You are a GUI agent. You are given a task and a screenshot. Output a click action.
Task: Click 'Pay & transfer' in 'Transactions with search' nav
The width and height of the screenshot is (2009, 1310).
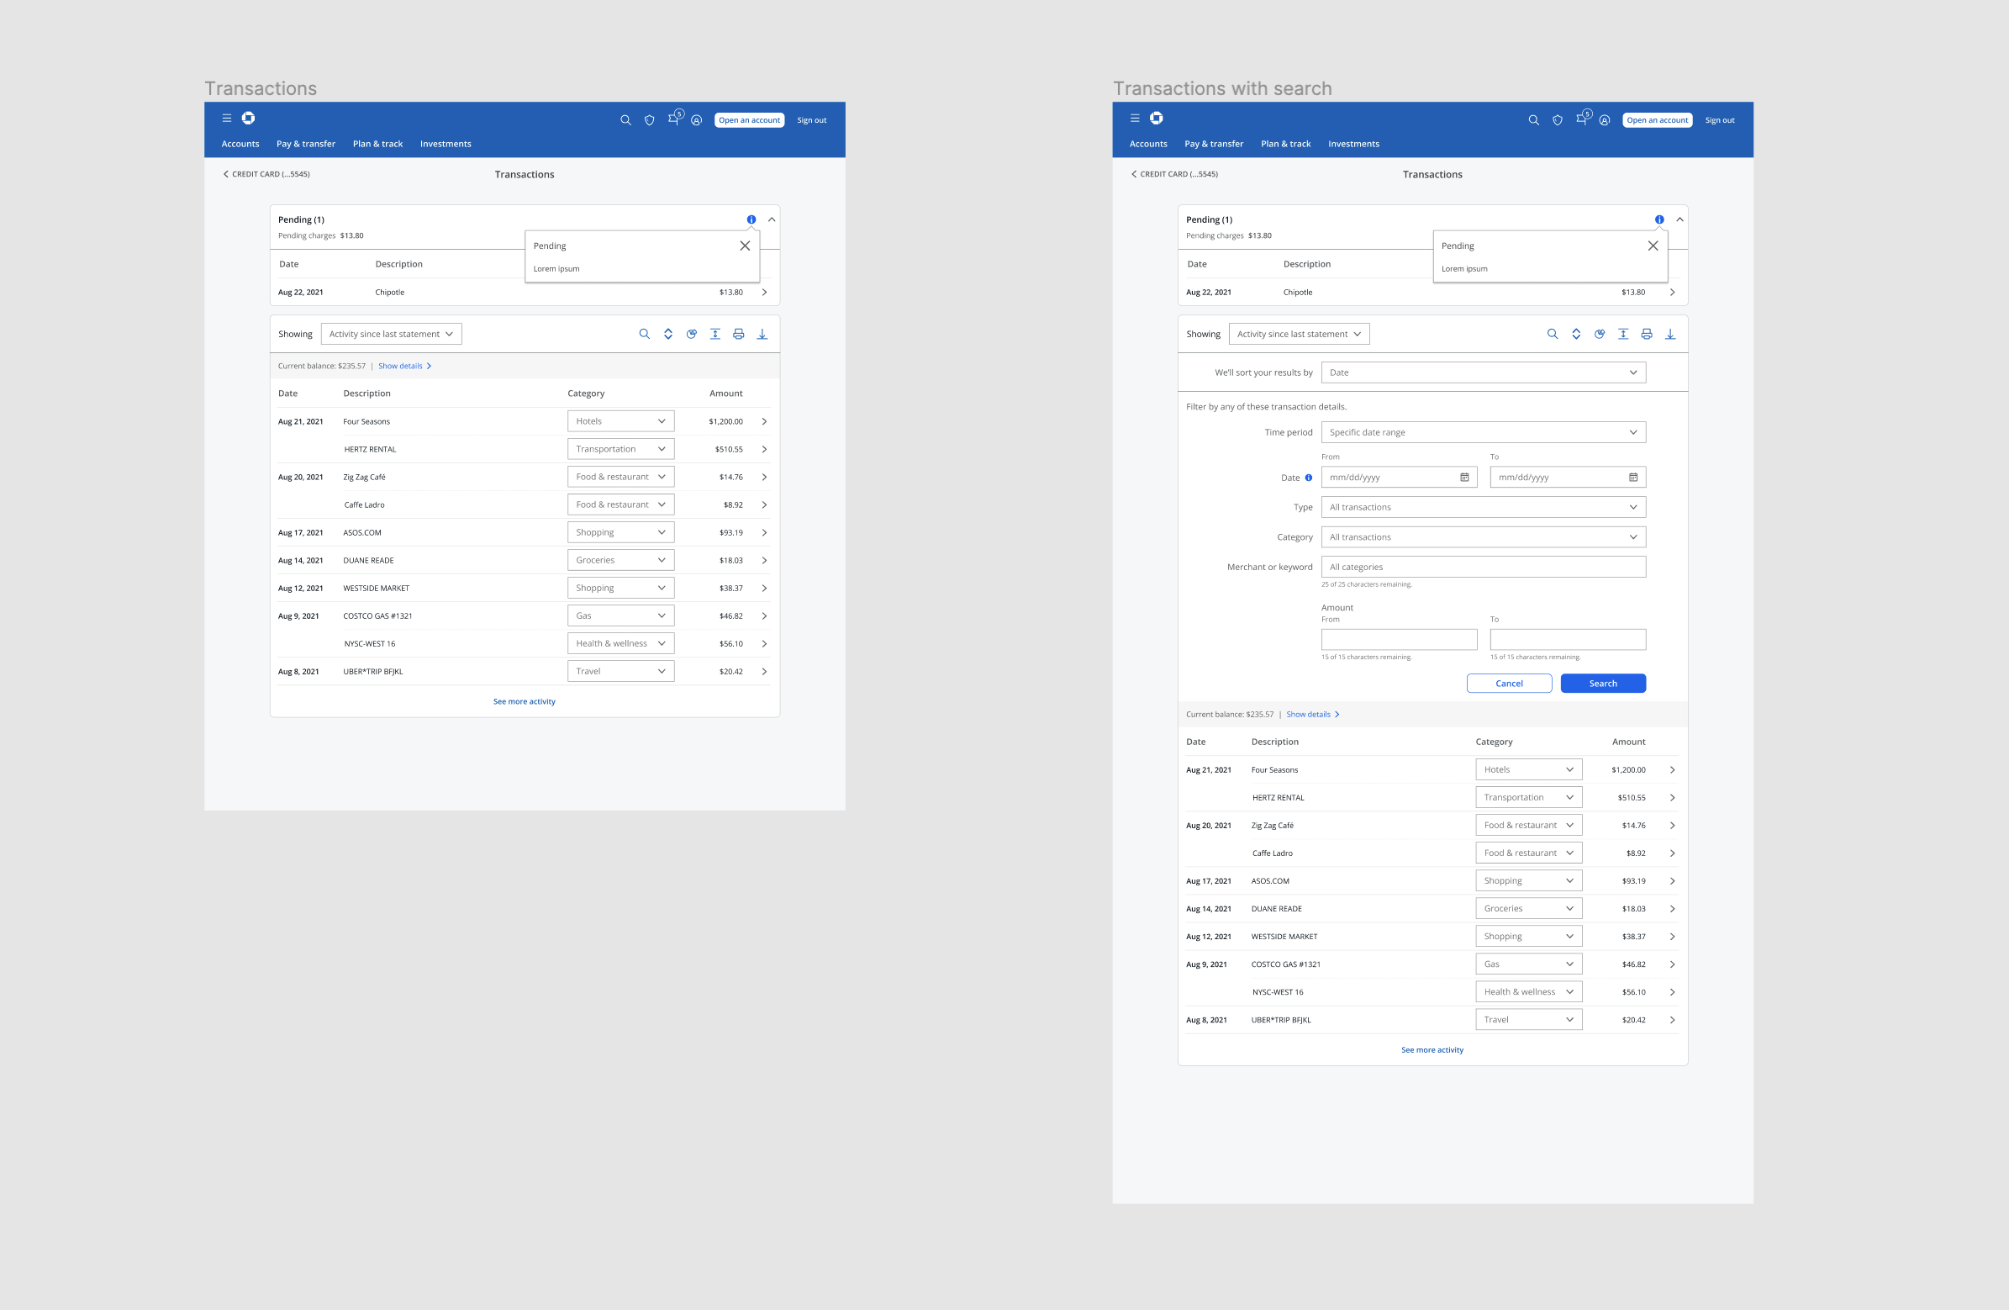(1213, 144)
